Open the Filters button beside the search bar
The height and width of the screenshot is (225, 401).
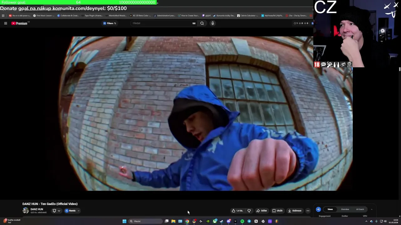click(110, 23)
